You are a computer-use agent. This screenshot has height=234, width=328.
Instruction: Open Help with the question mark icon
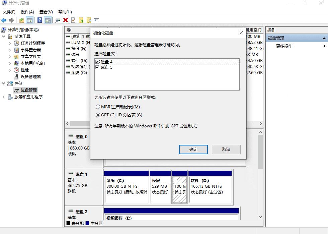pos(40,20)
